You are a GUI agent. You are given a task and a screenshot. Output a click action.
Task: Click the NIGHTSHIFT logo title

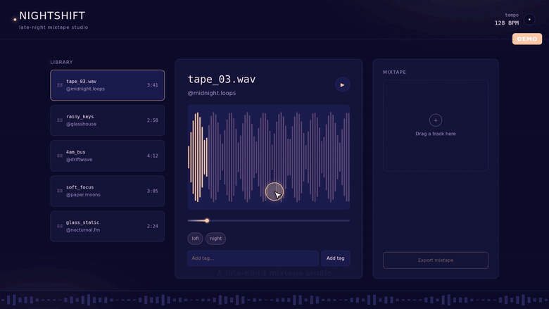coord(52,15)
